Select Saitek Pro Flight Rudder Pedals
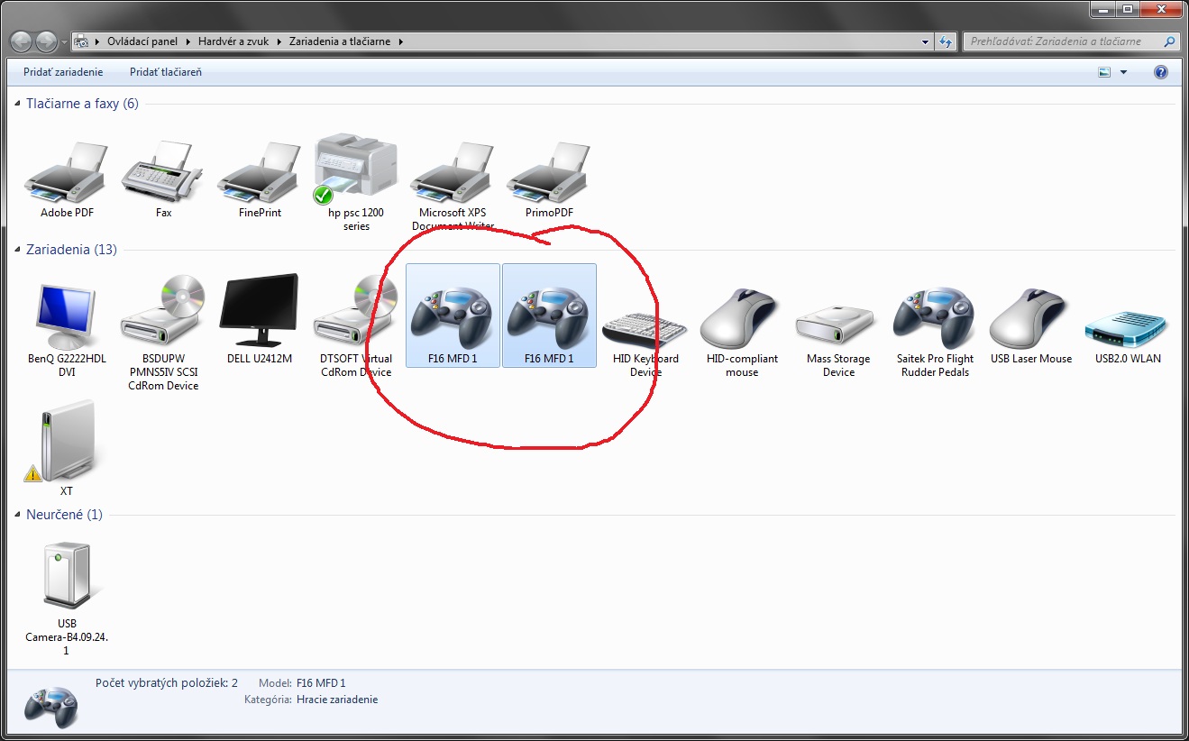The image size is (1189, 741). (935, 317)
